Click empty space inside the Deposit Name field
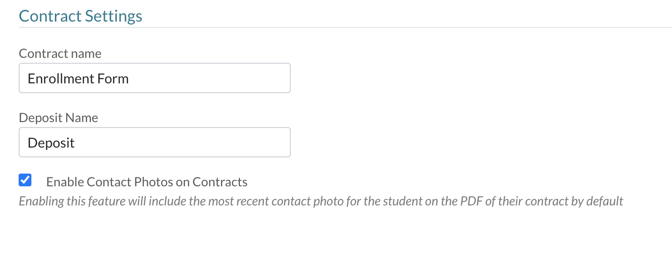672x253 pixels. [x=196, y=143]
